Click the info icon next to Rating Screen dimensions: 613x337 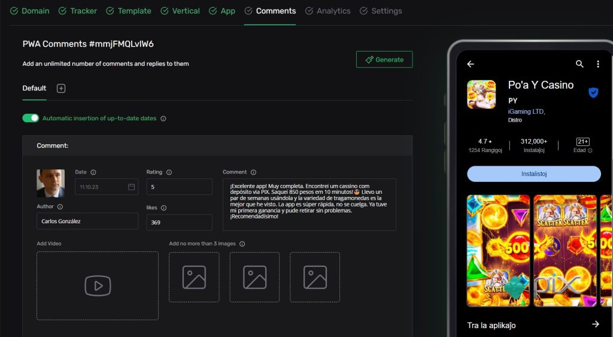[x=169, y=172]
